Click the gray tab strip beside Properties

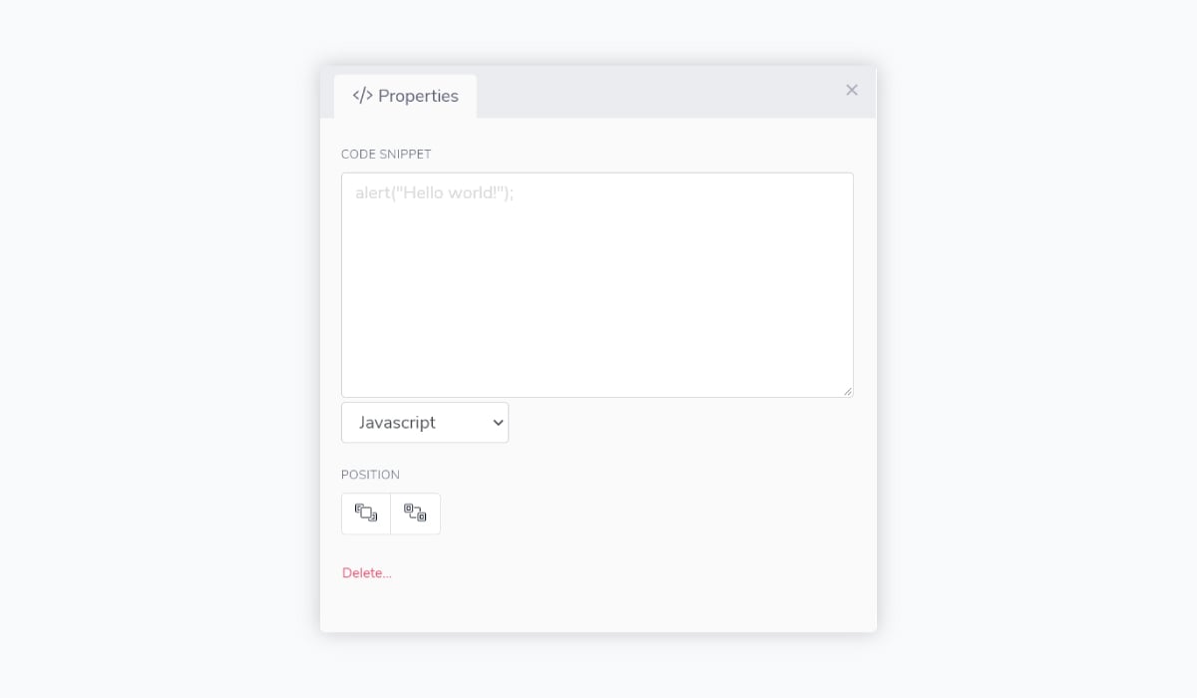(658, 96)
